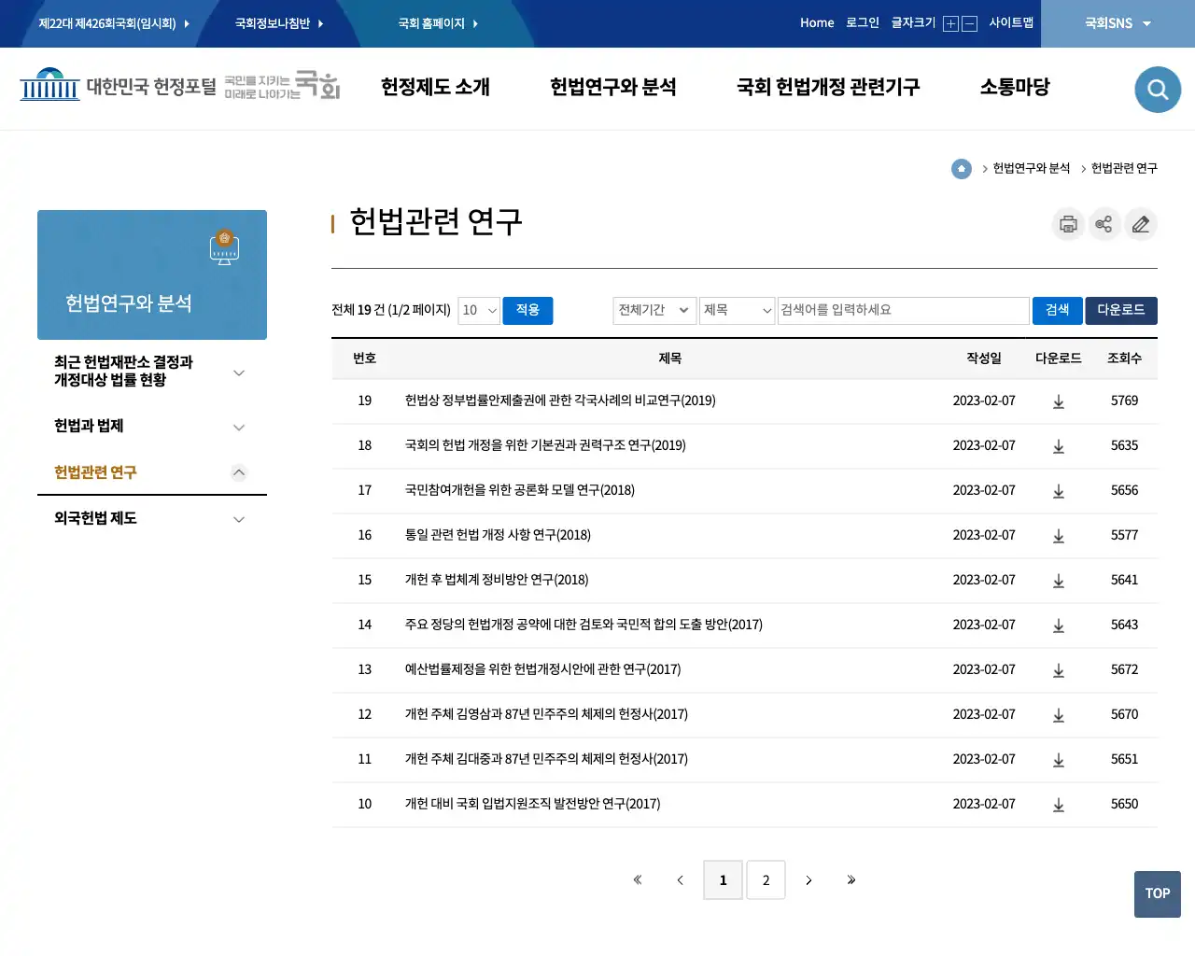Open the 사이트맵 link

(x=1011, y=23)
